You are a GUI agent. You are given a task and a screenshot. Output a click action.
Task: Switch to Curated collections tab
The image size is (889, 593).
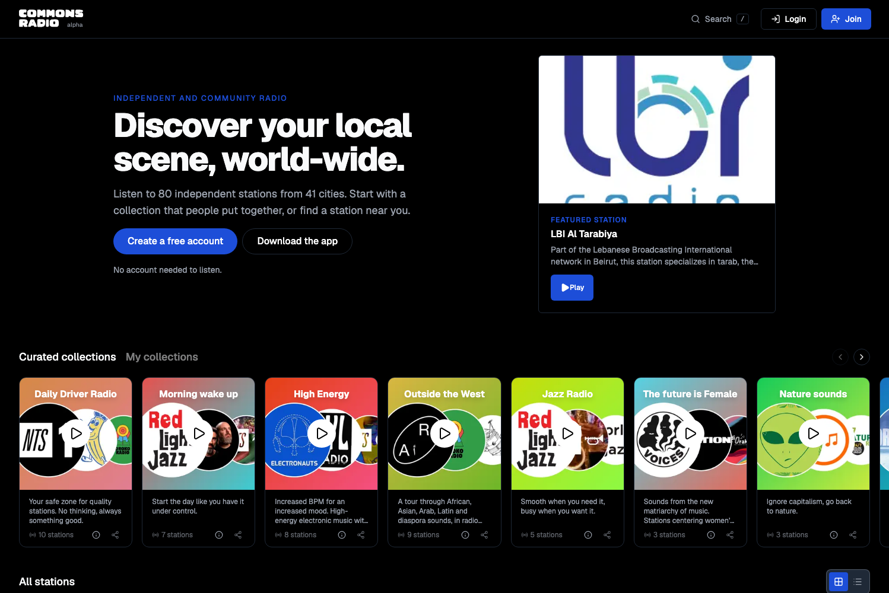click(x=67, y=357)
